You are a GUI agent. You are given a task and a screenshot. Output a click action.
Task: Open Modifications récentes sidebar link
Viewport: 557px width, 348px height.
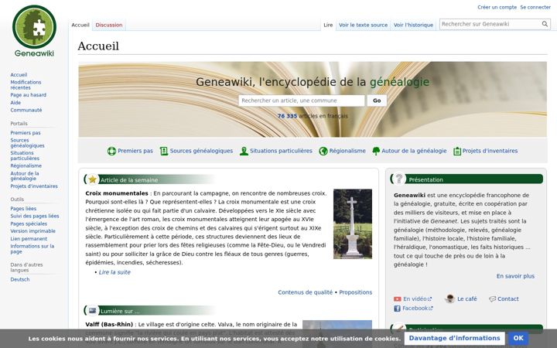[26, 85]
